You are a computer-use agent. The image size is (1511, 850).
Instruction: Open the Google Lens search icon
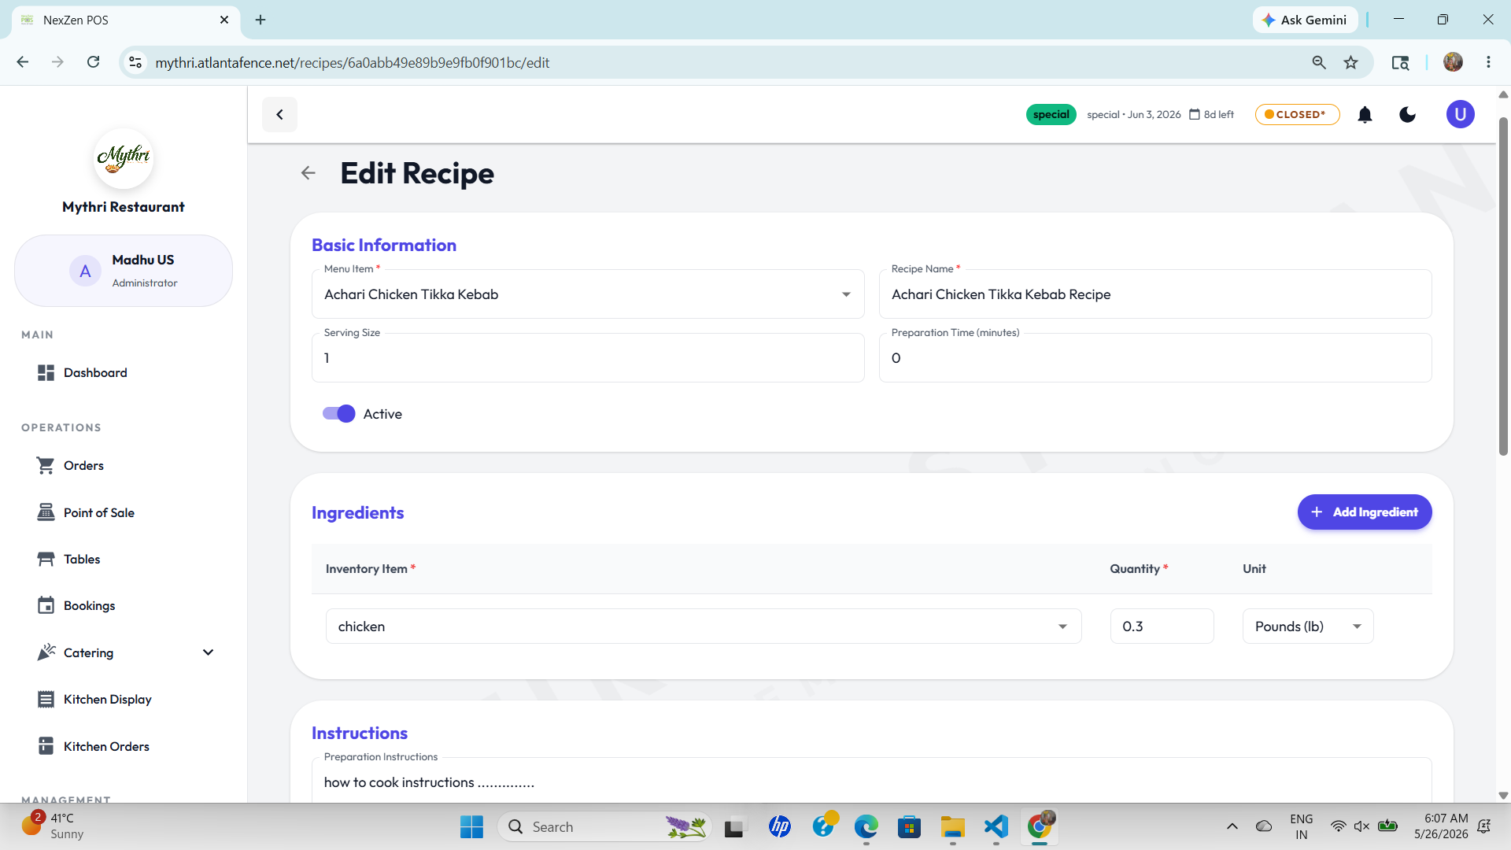click(x=1400, y=62)
